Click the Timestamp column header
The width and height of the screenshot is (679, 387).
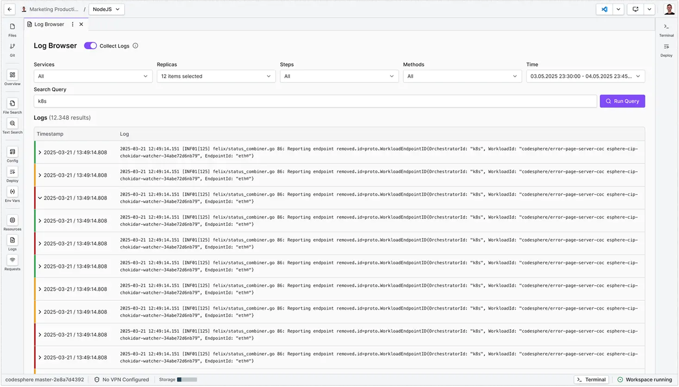tap(50, 134)
